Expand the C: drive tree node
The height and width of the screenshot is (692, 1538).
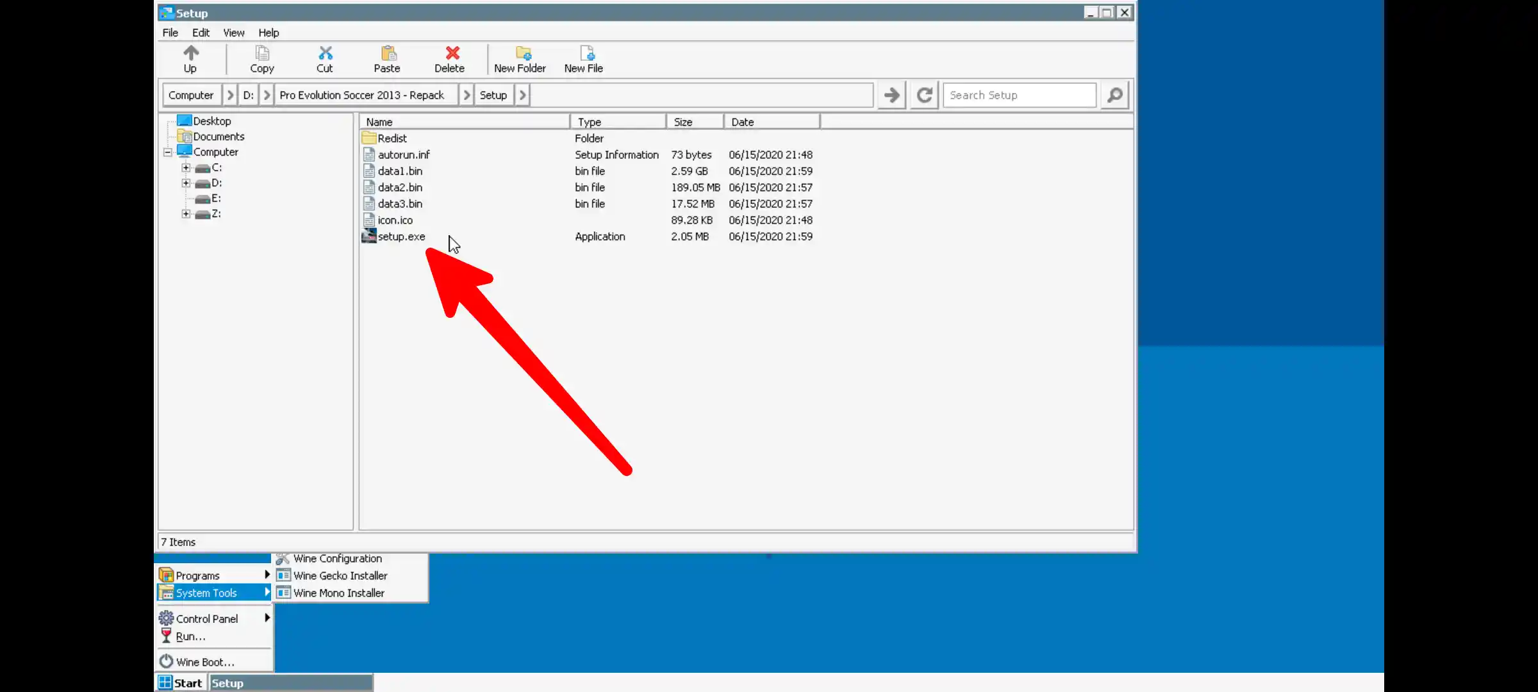pos(186,167)
